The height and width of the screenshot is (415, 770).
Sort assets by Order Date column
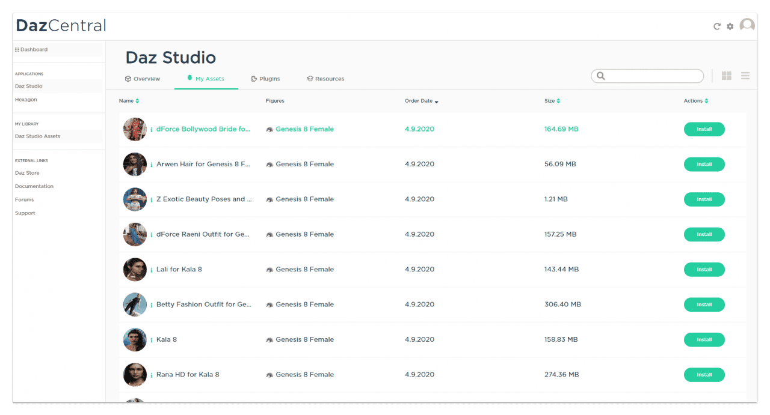[x=421, y=101]
